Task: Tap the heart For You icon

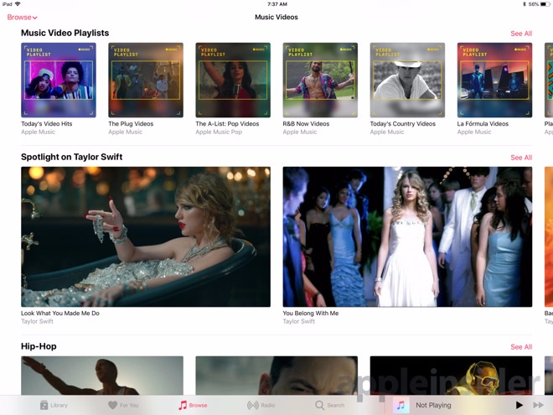Action: coord(112,405)
